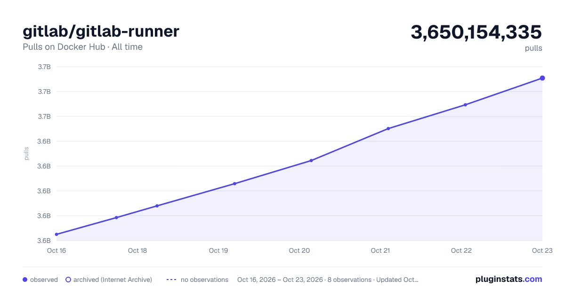The image size is (565, 296).
Task: Click the Oct 19 x-axis label
Action: [x=218, y=250]
